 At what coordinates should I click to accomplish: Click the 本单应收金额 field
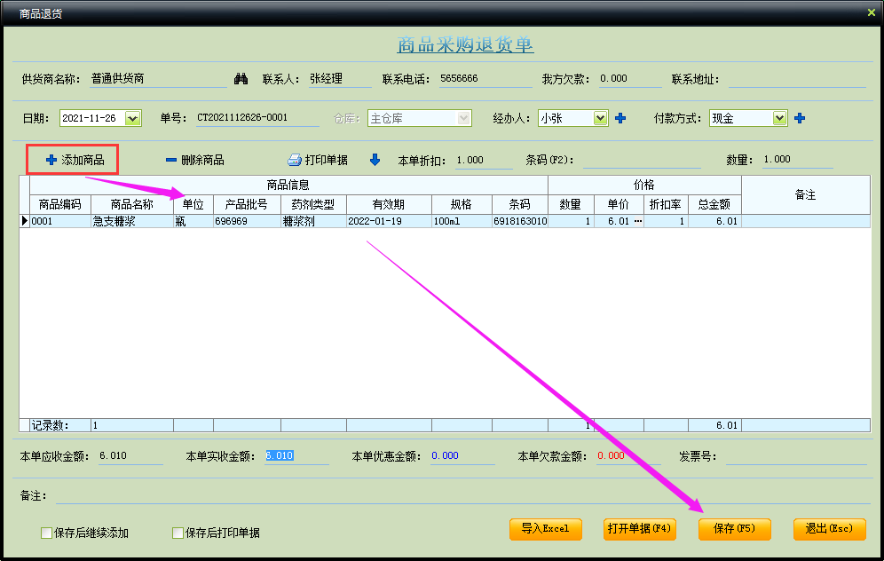(x=130, y=456)
